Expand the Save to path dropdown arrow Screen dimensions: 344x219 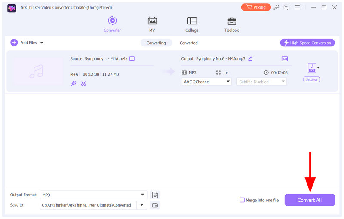pos(142,205)
